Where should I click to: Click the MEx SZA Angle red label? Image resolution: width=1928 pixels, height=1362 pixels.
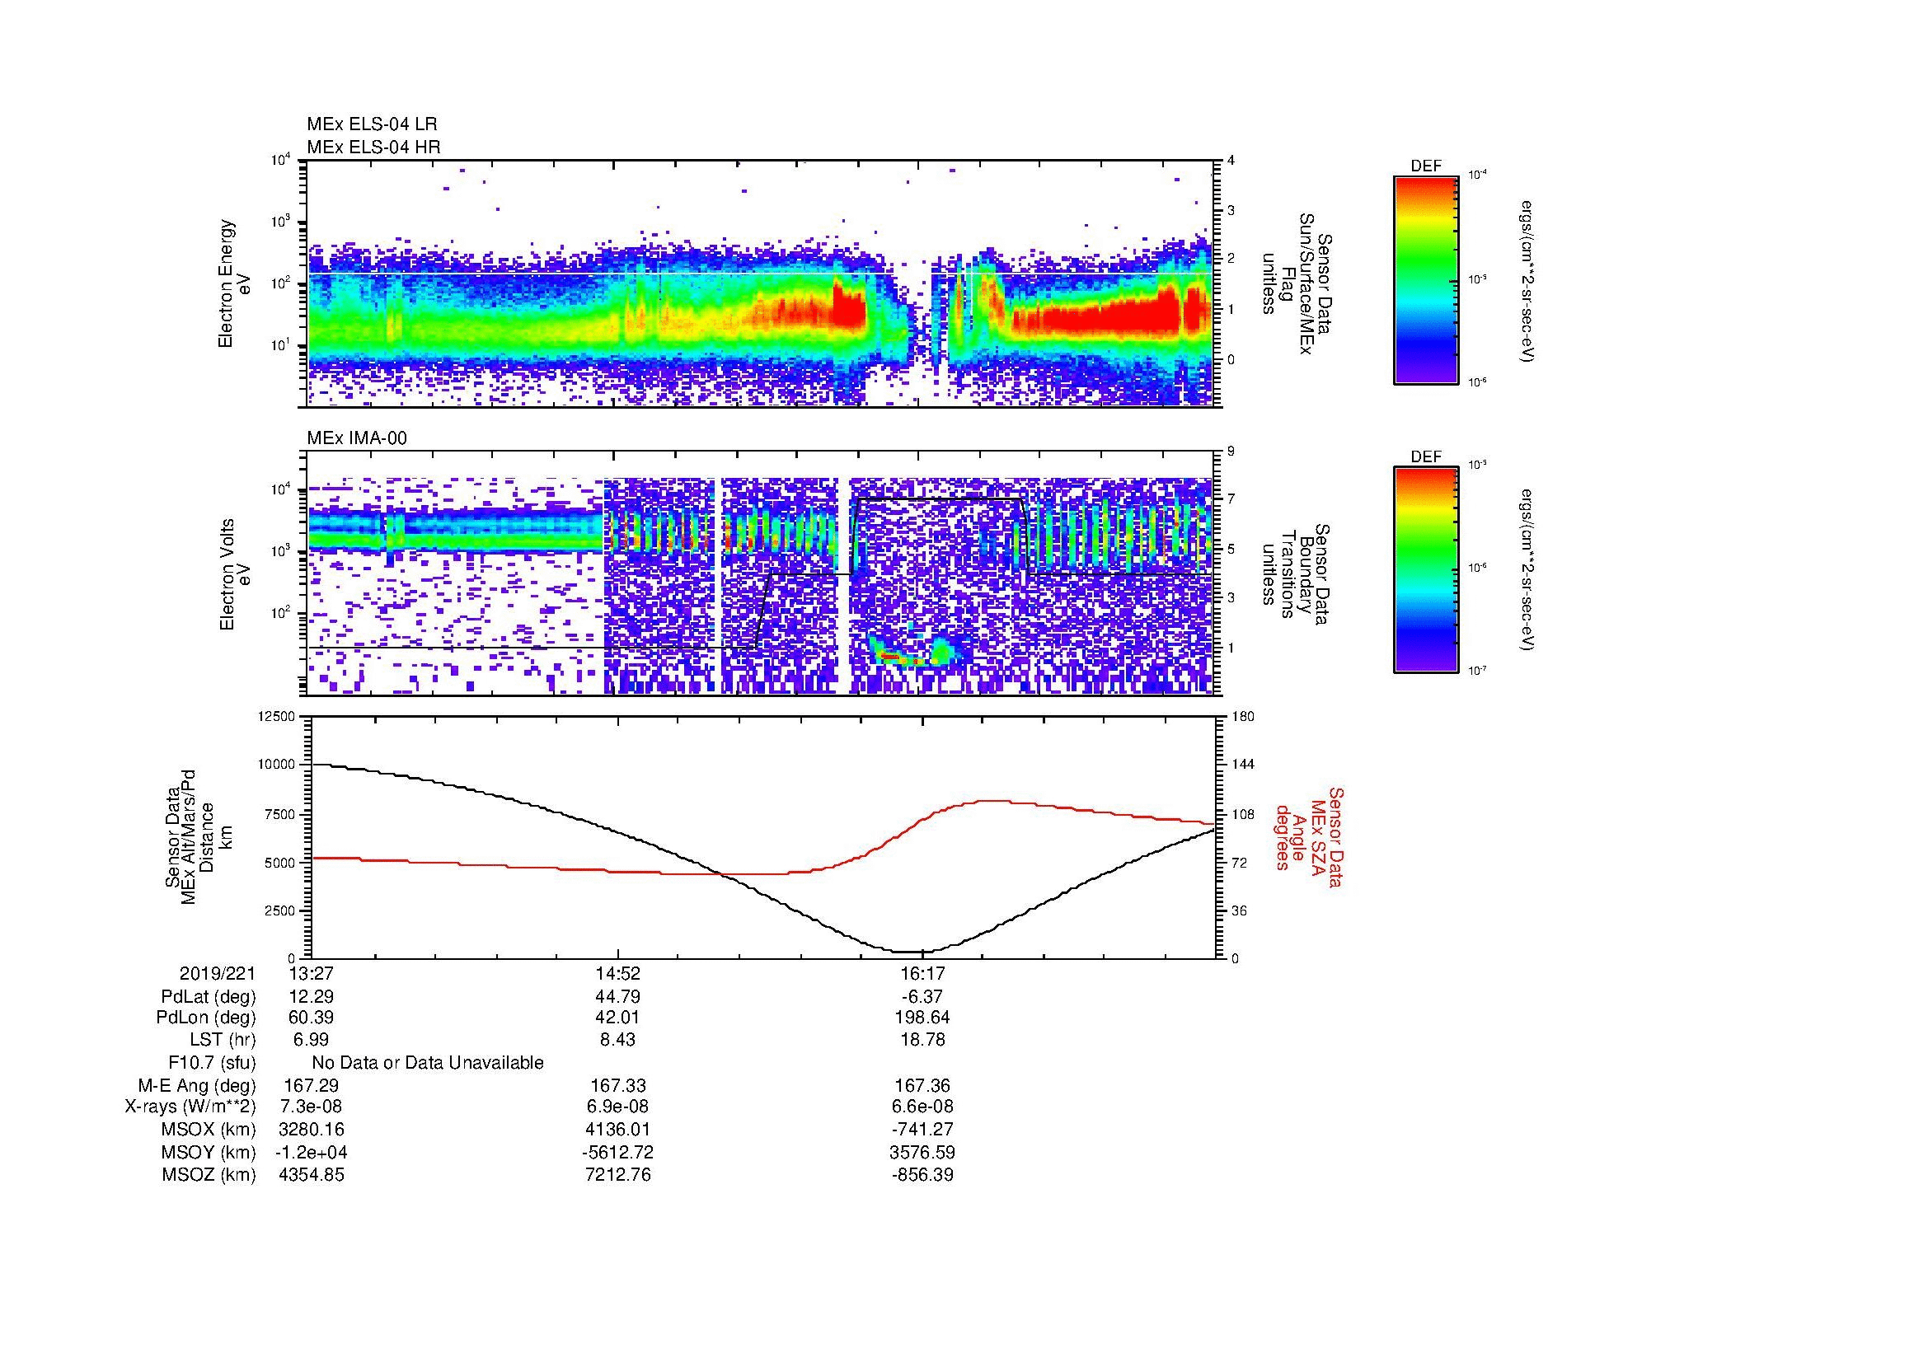pyautogui.click(x=1309, y=836)
